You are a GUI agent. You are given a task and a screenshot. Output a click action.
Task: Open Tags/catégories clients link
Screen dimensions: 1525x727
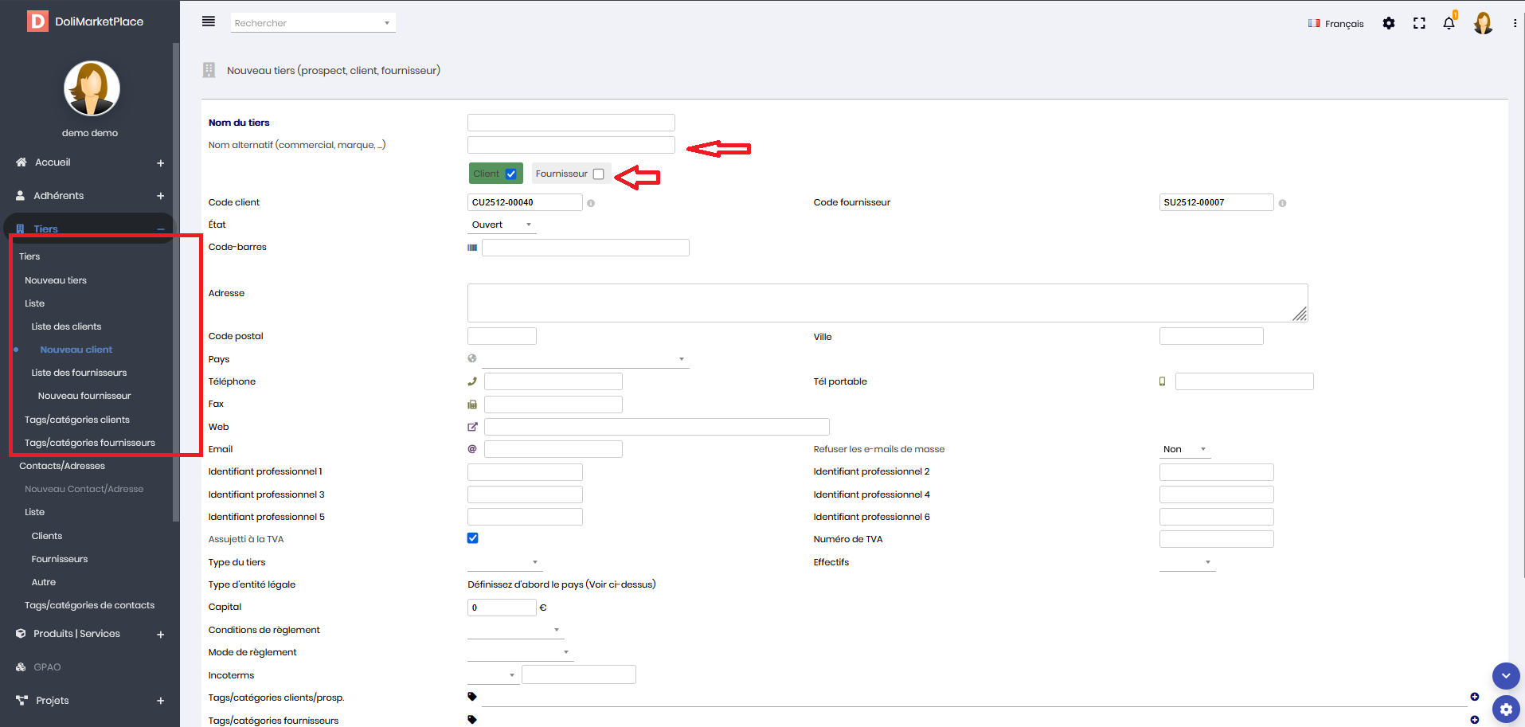(x=76, y=420)
